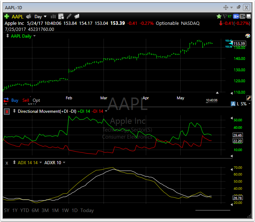Select the 6M time range
The image size is (255, 222).
click(x=35, y=210)
